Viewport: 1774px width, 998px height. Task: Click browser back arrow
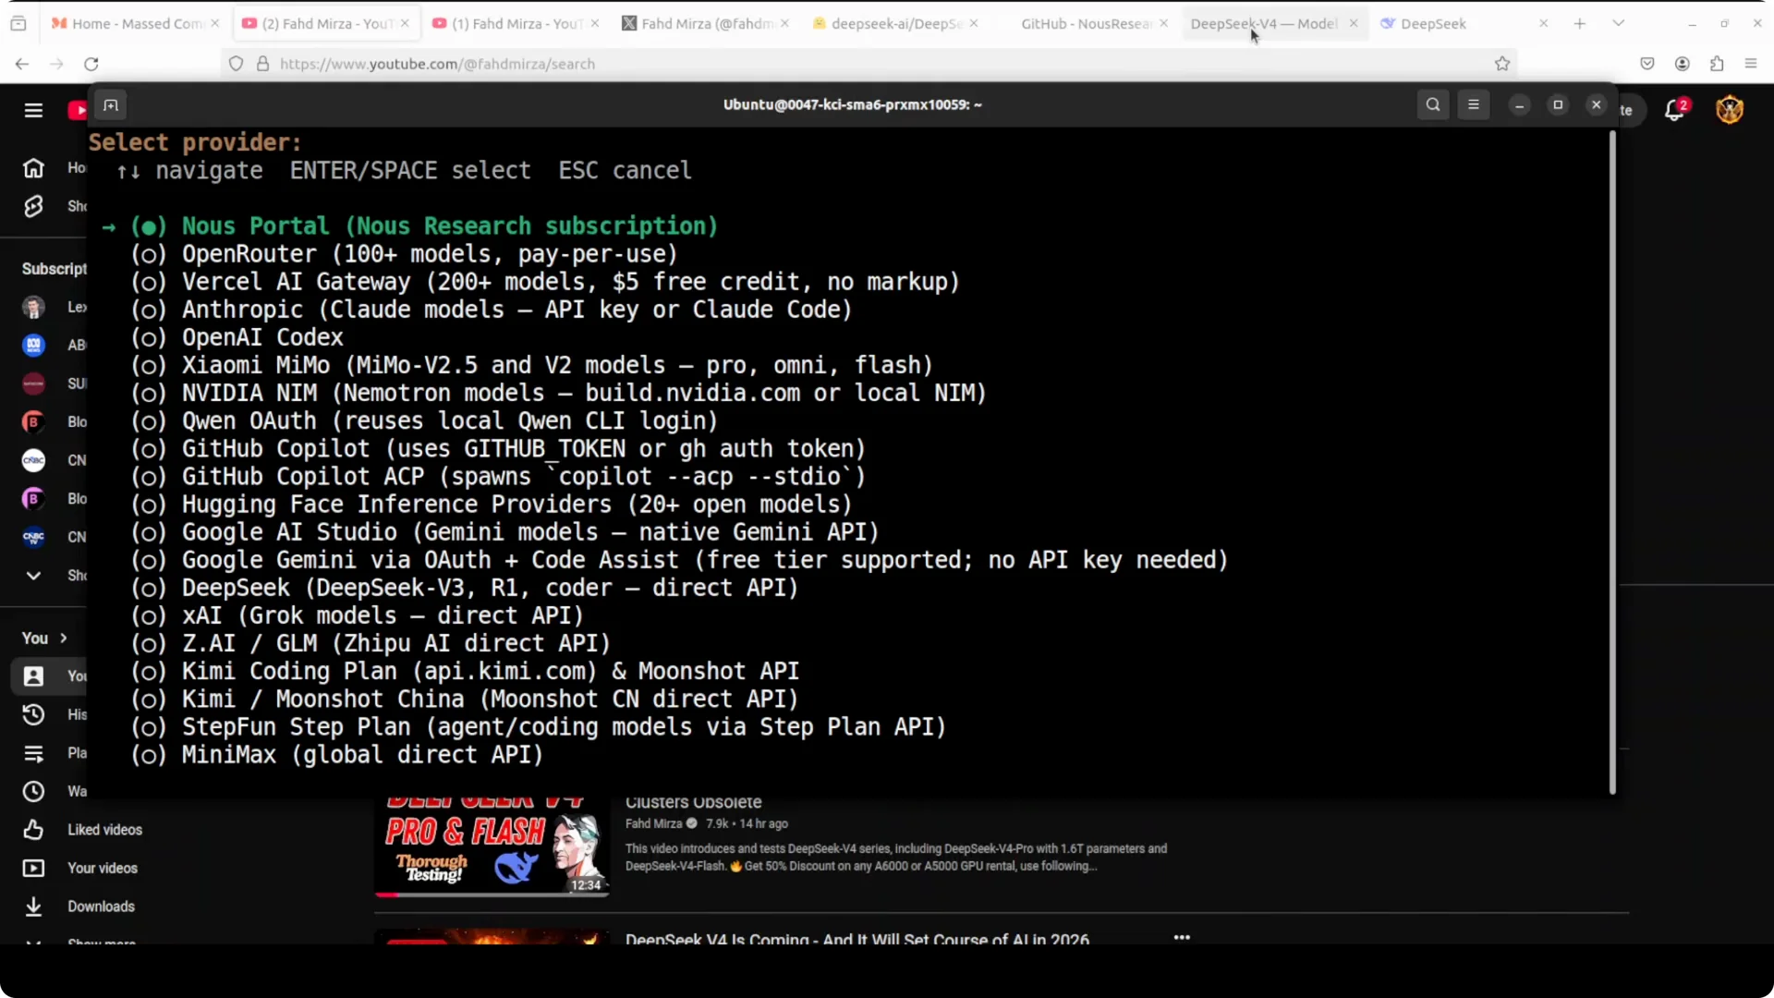click(x=22, y=64)
